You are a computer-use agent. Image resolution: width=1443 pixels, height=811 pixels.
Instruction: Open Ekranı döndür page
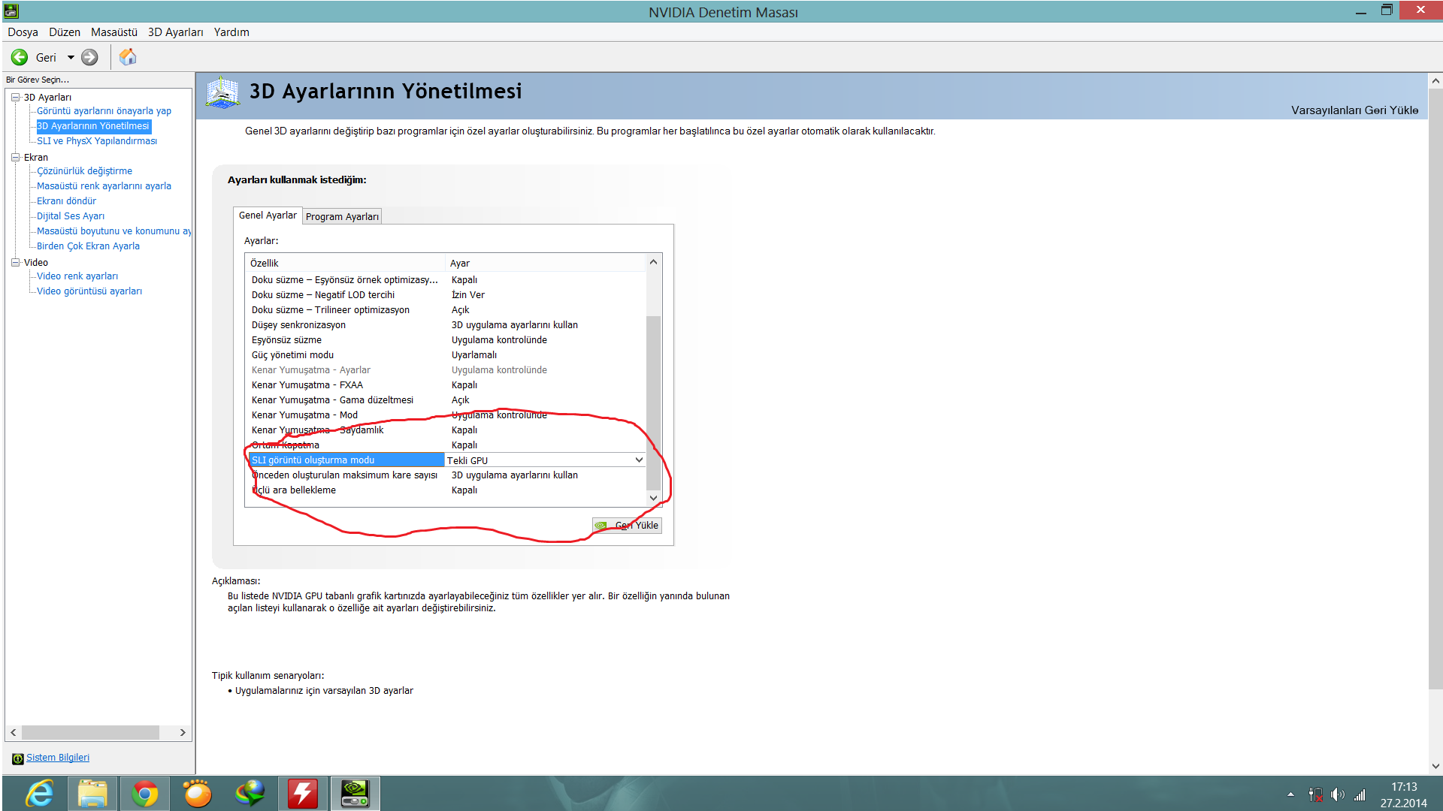pyautogui.click(x=66, y=201)
